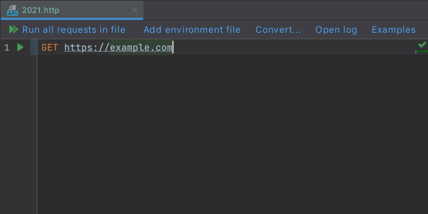Open the HTTP request log

(336, 30)
